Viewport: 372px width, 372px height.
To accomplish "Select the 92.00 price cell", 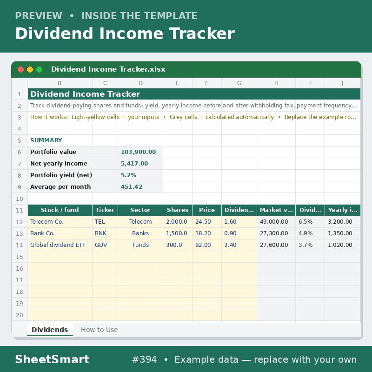I will tap(207, 245).
